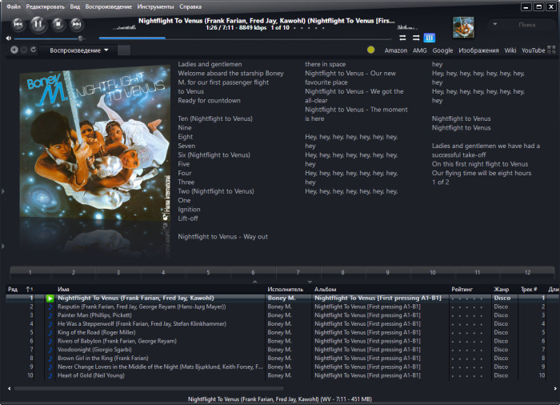
Task: Skip to the next track
Action: click(x=77, y=24)
